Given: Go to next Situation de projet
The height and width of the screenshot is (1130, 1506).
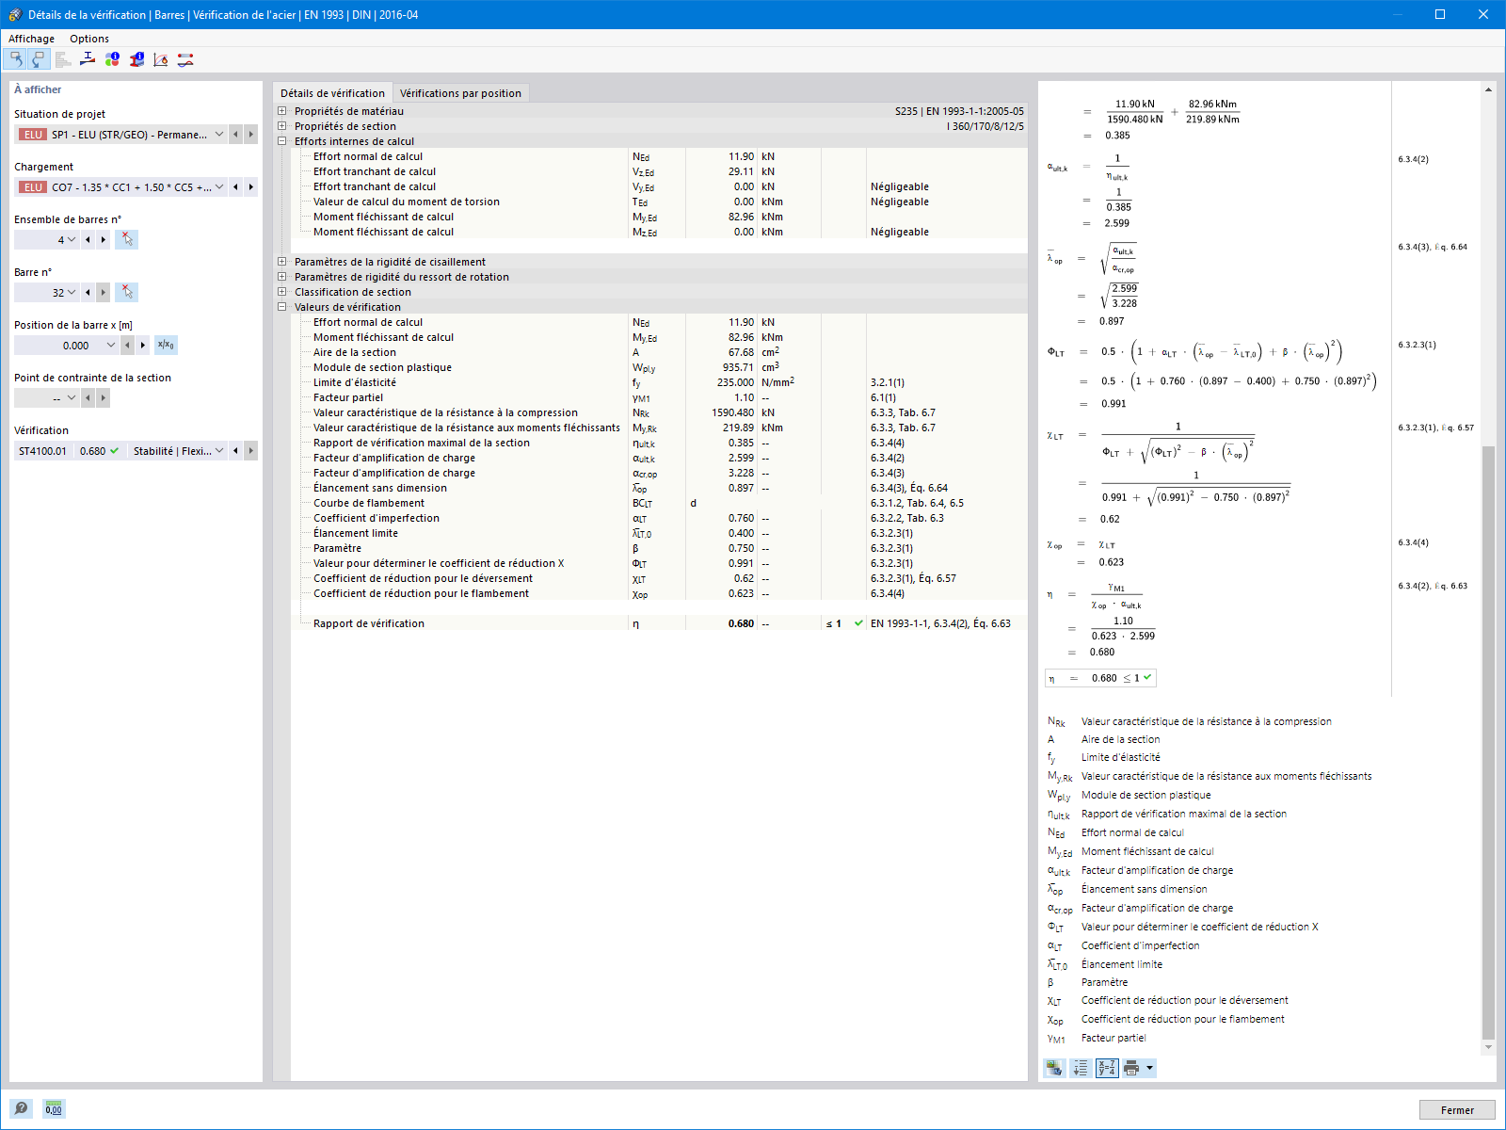Looking at the screenshot, I should [251, 135].
